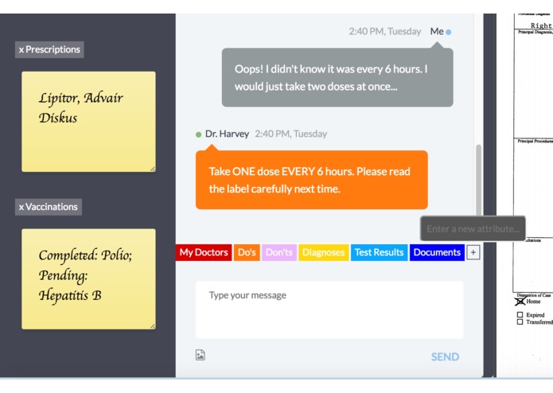Select the Completed: Polio vaccinations sticky note

click(x=88, y=278)
